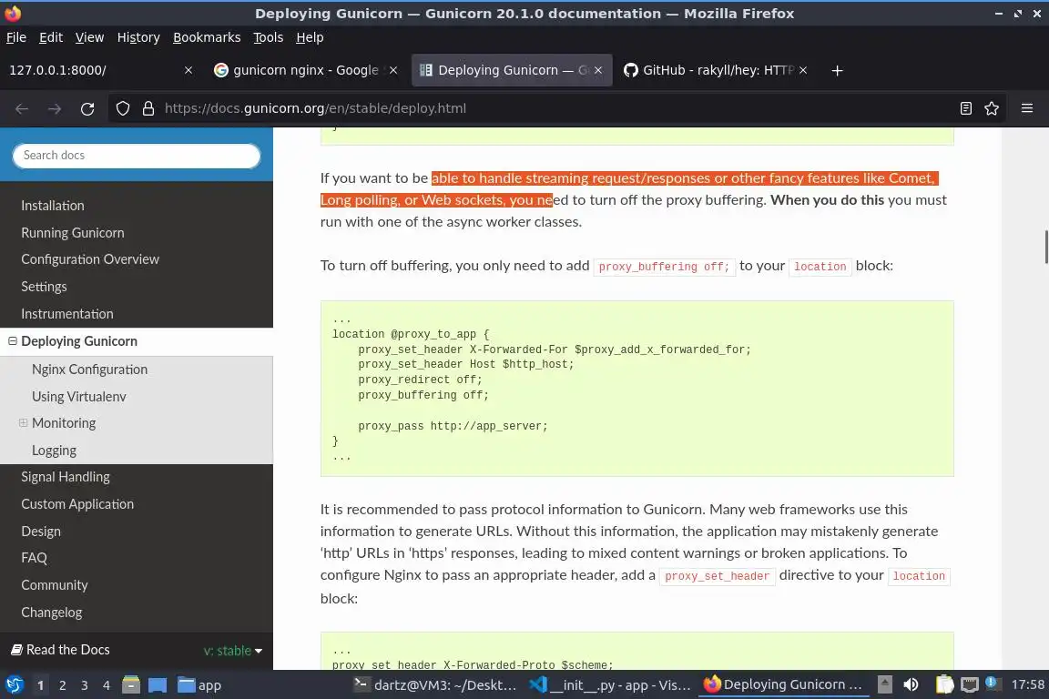Viewport: 1049px width, 699px height.
Task: Reload the page with the refresh icon
Action: click(x=87, y=108)
